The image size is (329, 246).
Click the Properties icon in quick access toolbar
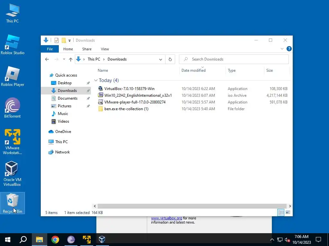[x=57, y=40]
